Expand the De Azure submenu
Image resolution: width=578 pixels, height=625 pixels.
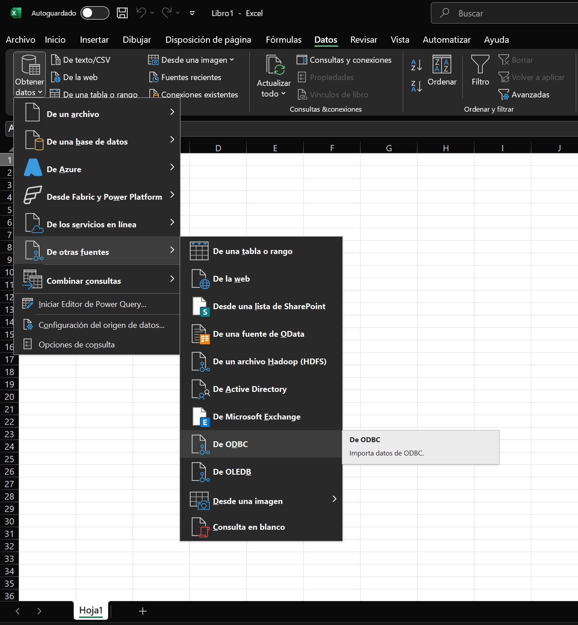coord(96,169)
